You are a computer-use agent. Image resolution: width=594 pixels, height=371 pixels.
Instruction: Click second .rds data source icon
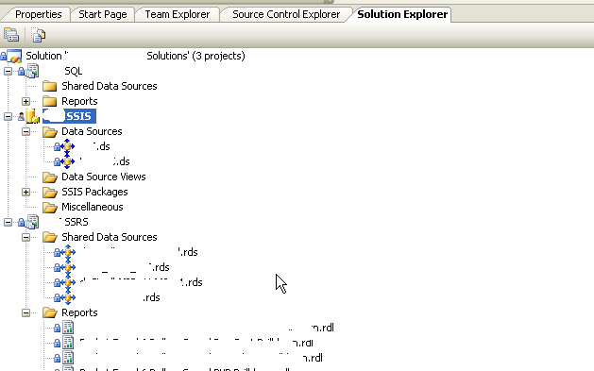click(68, 267)
